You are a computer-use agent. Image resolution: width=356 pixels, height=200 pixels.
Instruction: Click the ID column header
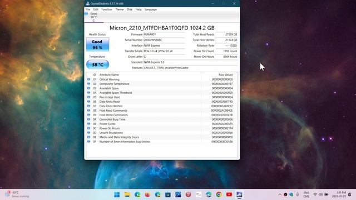95,74
